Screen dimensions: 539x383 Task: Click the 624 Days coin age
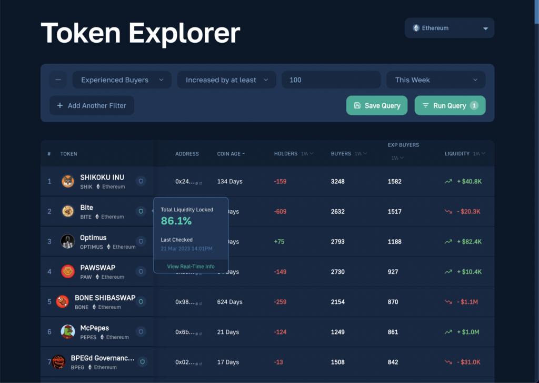[229, 302]
